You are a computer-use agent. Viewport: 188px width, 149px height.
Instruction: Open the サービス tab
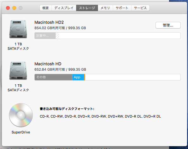(140, 8)
